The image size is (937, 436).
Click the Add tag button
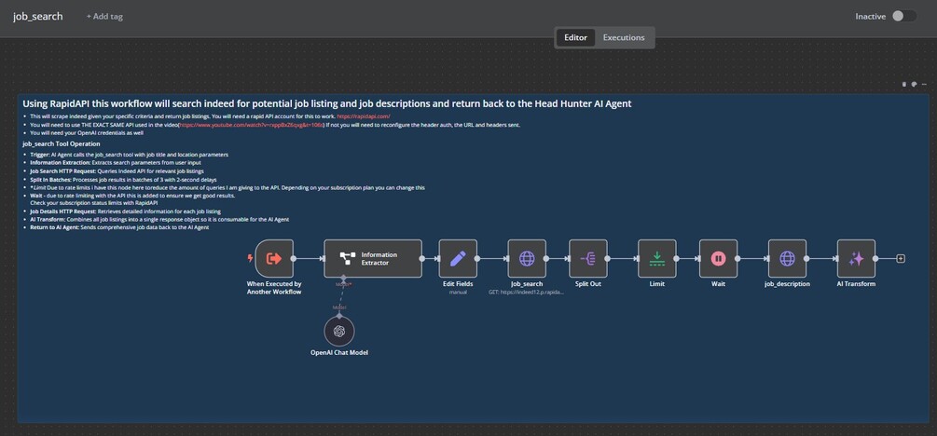pyautogui.click(x=104, y=16)
